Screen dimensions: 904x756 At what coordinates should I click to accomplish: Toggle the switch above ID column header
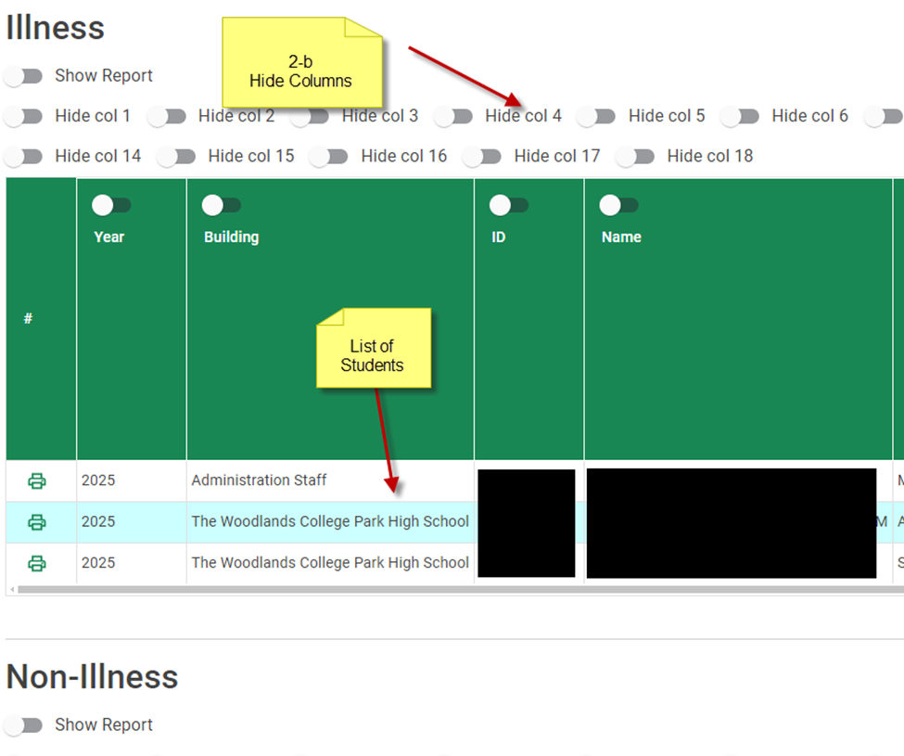click(x=510, y=205)
